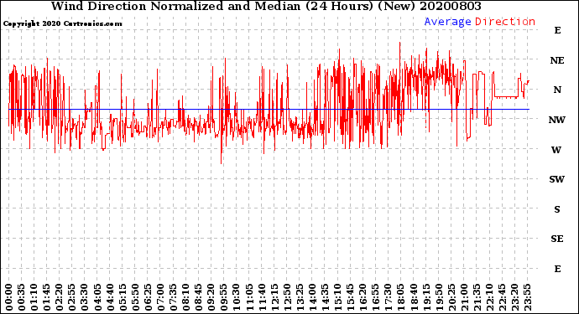The width and height of the screenshot is (579, 314).
Task: Click the '12:15' time label
Action: [x=274, y=297]
